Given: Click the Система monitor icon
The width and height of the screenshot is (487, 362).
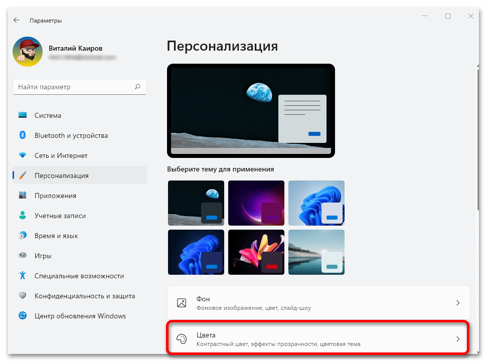Looking at the screenshot, I should pyautogui.click(x=23, y=115).
